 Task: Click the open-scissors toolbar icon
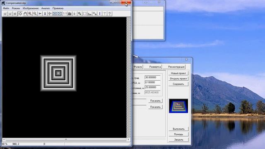coord(40,14)
